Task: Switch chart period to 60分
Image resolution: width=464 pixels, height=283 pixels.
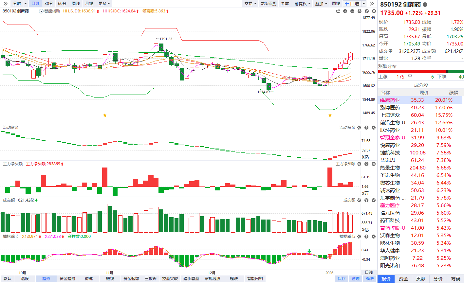Action: tap(62, 4)
